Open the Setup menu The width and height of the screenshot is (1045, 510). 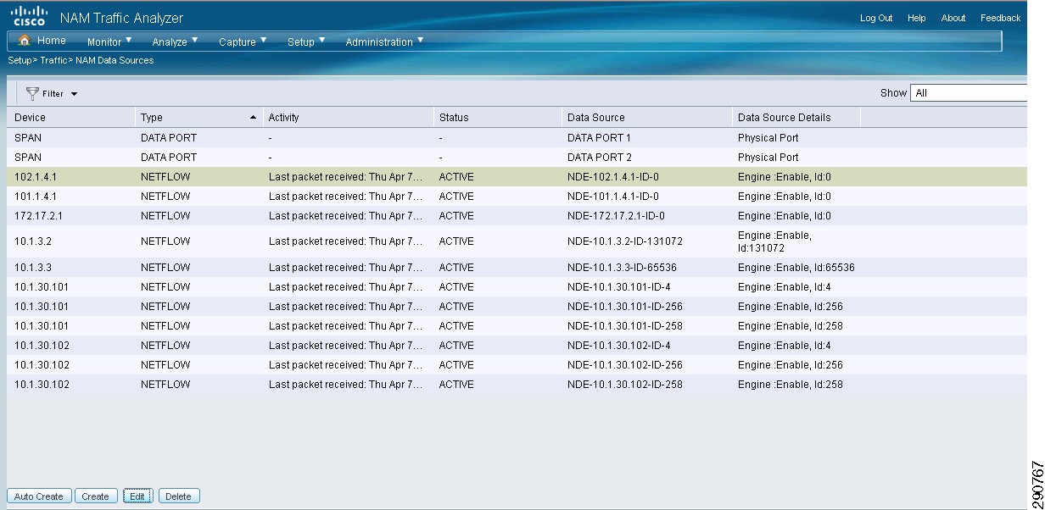pyautogui.click(x=306, y=42)
